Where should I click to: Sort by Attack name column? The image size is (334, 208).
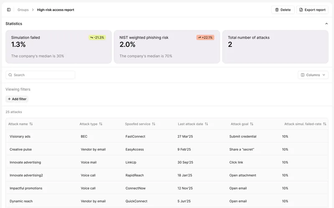[x=20, y=124]
